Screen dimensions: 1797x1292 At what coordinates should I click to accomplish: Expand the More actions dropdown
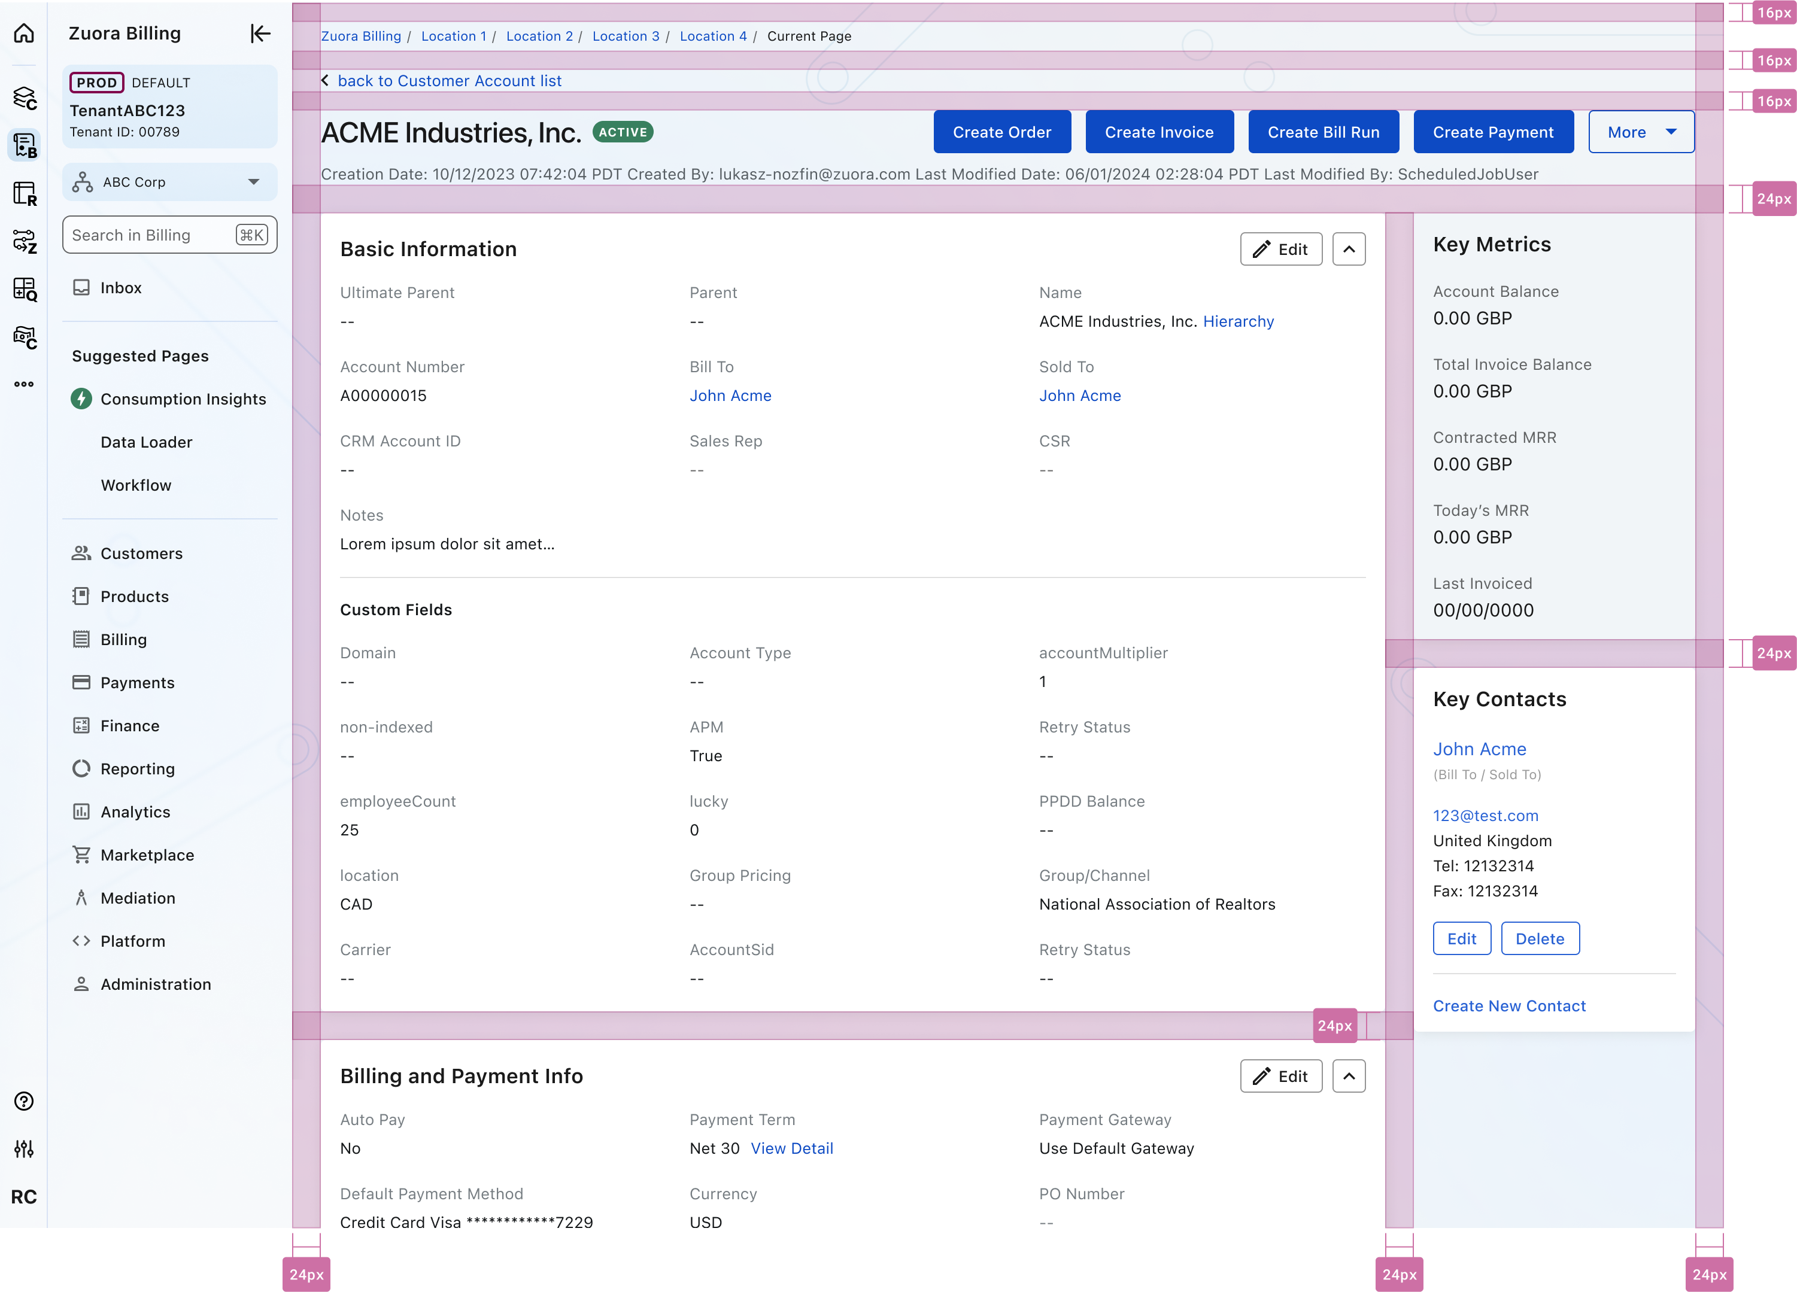(1641, 132)
